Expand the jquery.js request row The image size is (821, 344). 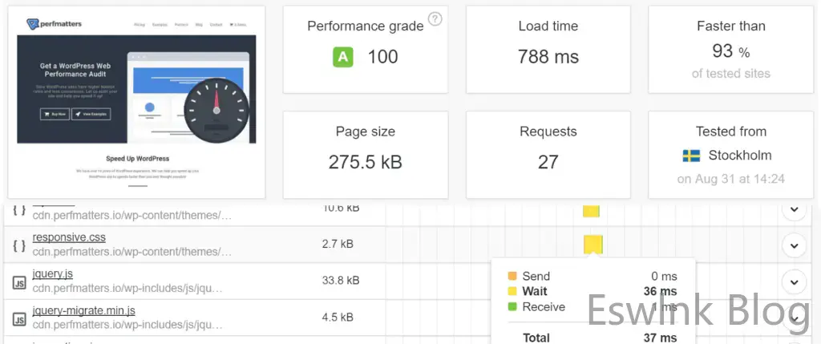[794, 281]
